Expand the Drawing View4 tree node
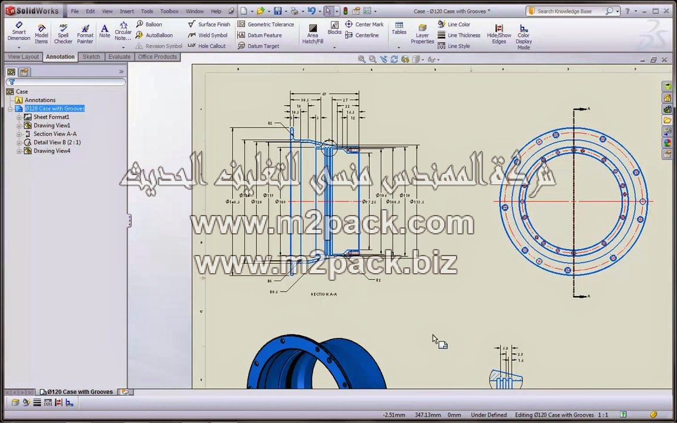 click(x=19, y=151)
